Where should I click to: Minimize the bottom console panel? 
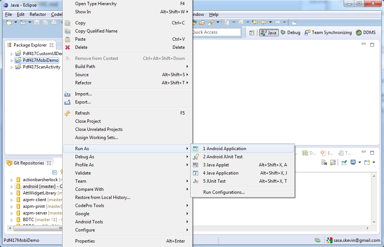click(x=364, y=152)
